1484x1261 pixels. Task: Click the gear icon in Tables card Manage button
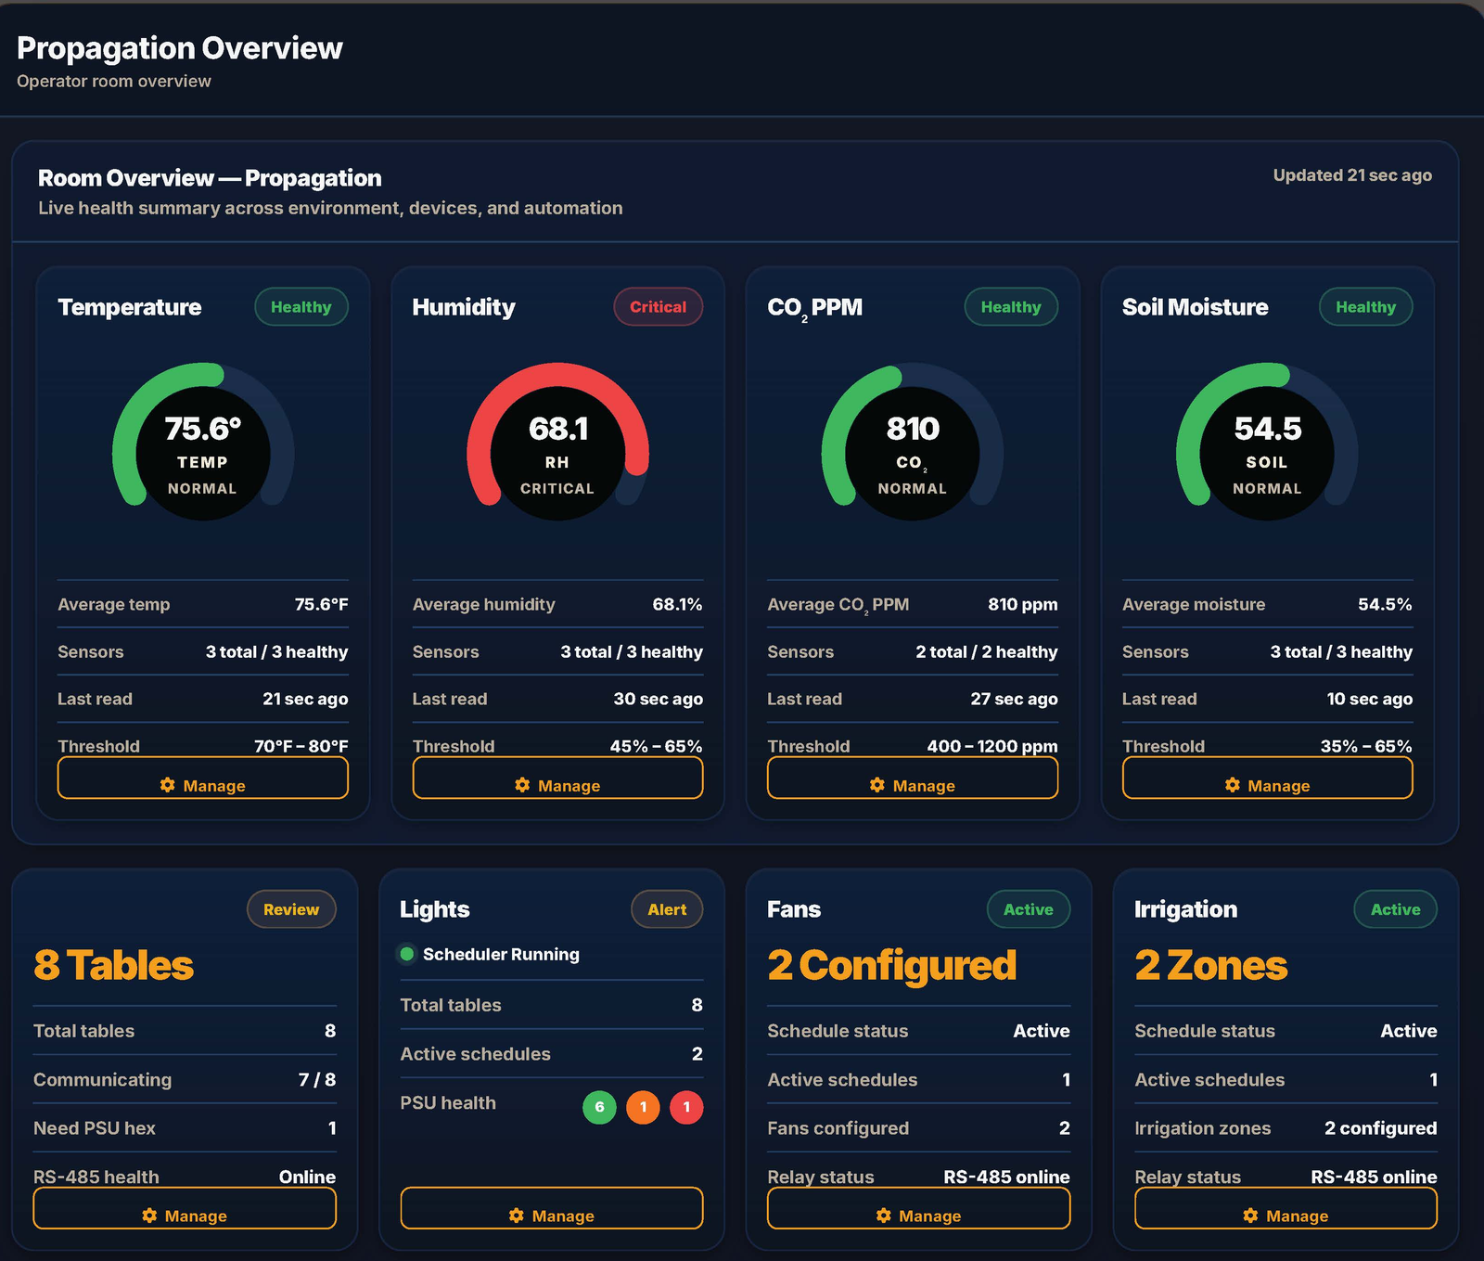(x=149, y=1216)
